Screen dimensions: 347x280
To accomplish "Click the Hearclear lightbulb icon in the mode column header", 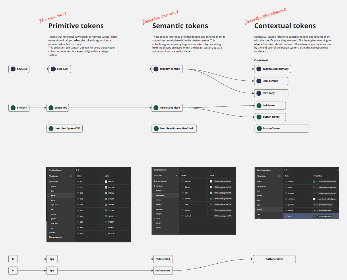I will point(314,176).
